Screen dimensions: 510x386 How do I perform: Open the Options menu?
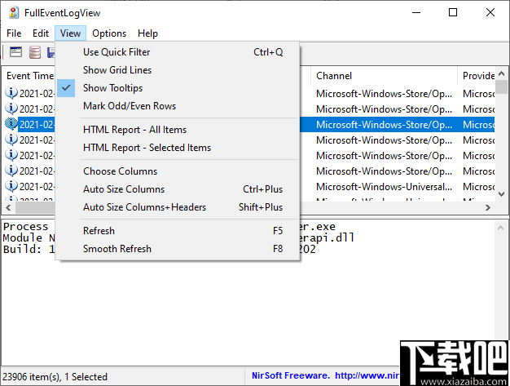point(109,33)
